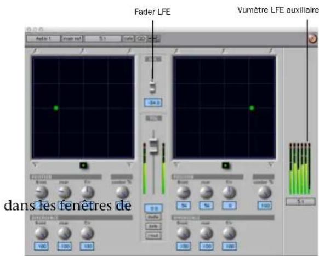Click the volume value field below the fader
Image resolution: width=319 pixels, height=256 pixels.
[153, 208]
